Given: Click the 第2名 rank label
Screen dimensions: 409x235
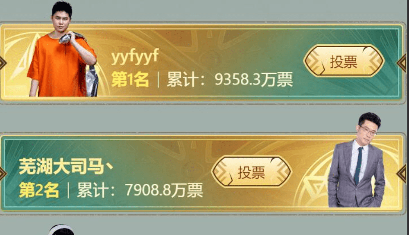Looking at the screenshot, I should [38, 190].
